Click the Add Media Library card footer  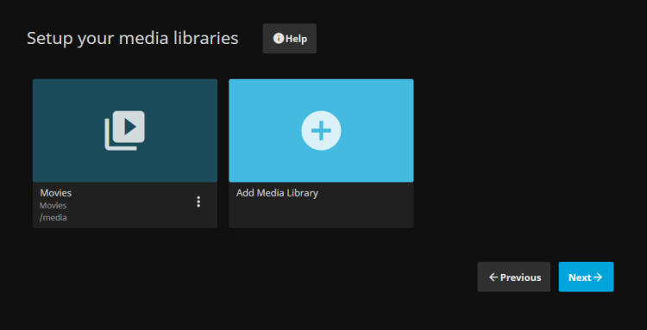click(x=321, y=205)
